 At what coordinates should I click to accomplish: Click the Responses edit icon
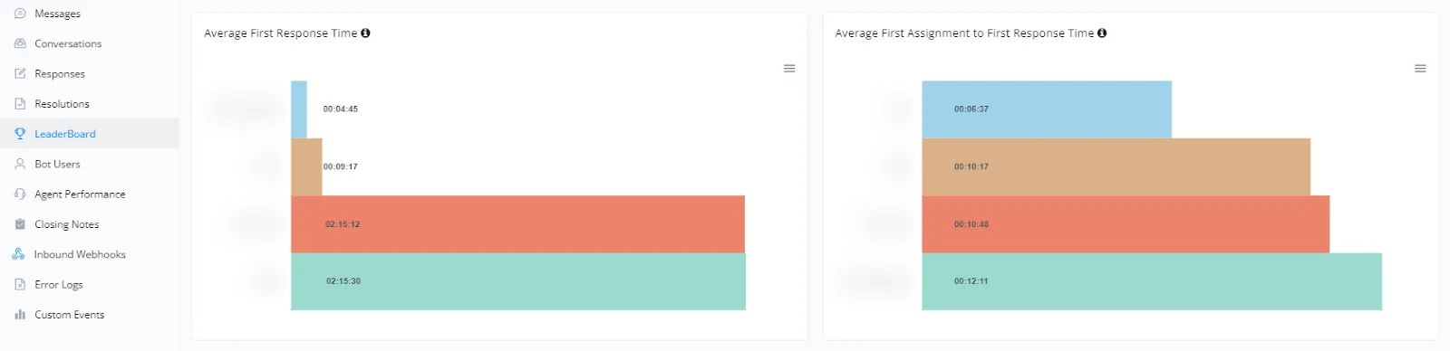click(20, 73)
